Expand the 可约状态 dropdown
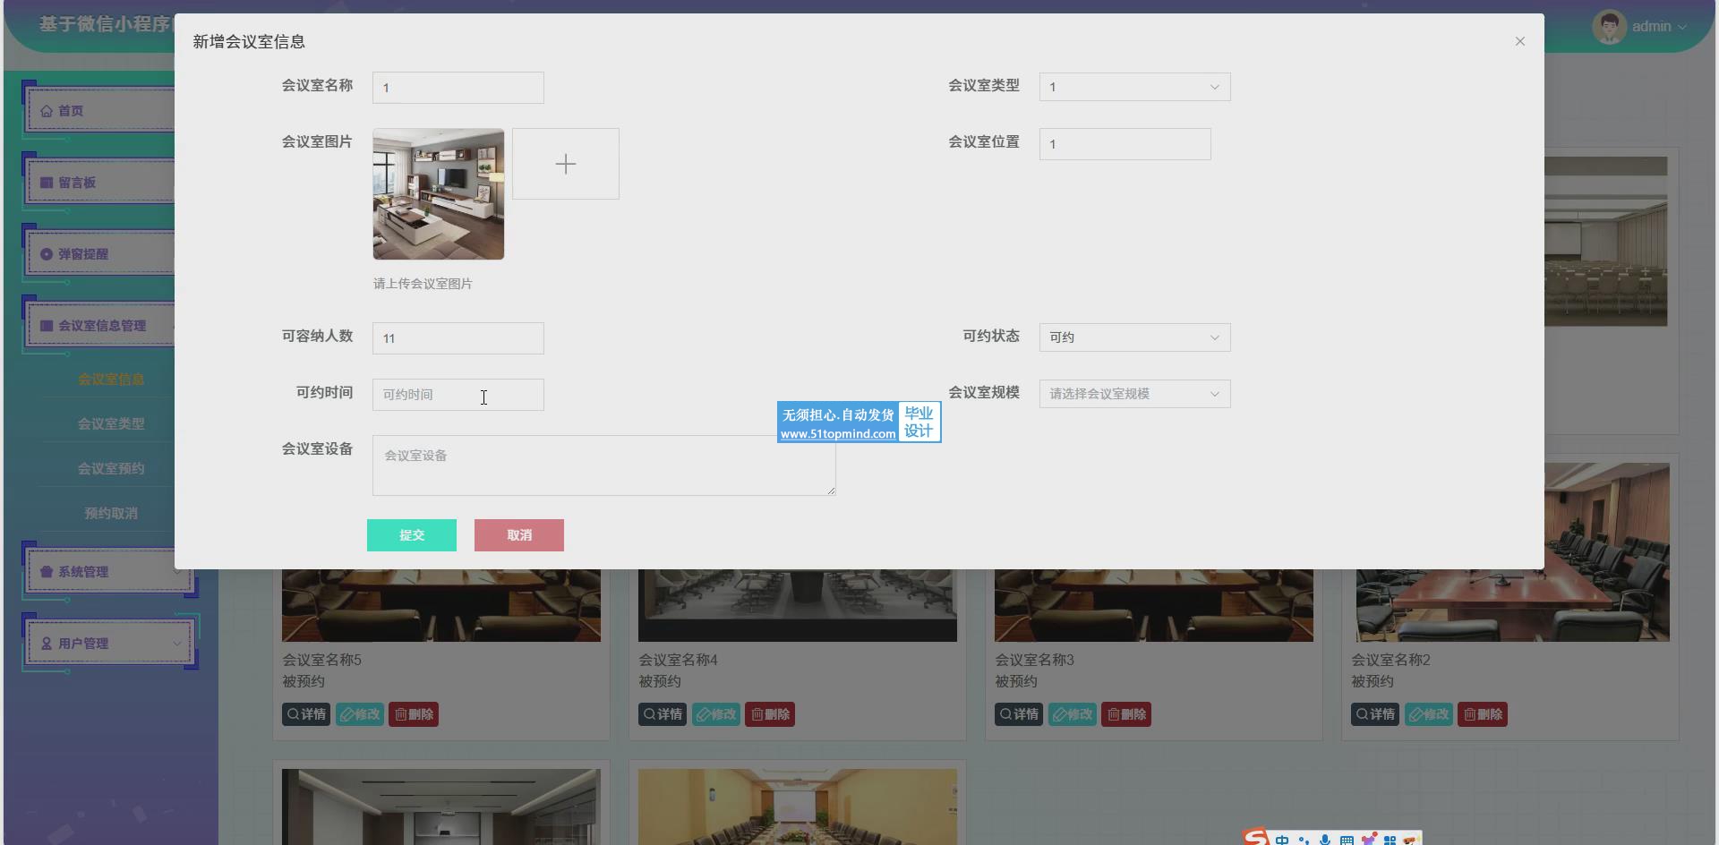 (x=1134, y=337)
